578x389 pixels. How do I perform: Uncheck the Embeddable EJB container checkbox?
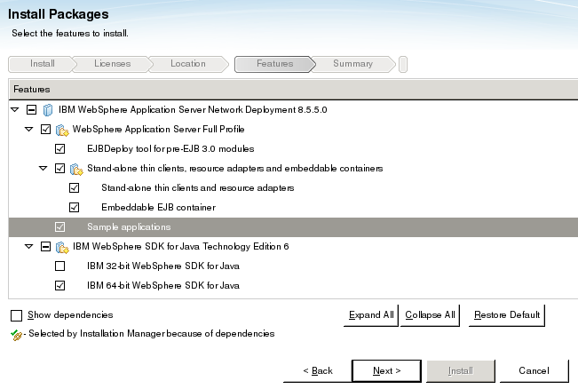coord(75,208)
